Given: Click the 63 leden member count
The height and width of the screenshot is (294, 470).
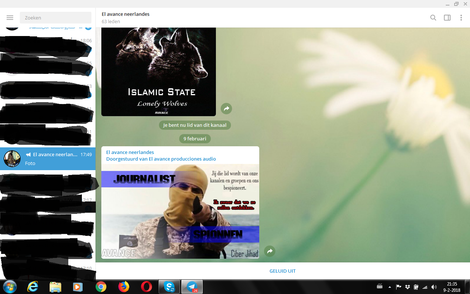Looking at the screenshot, I should point(111,21).
